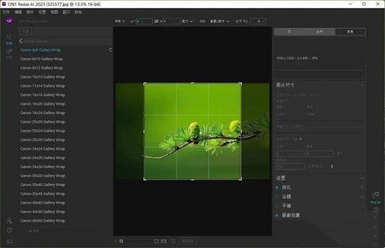Select Canon 10x10 Gallery Wrap preset

point(42,77)
